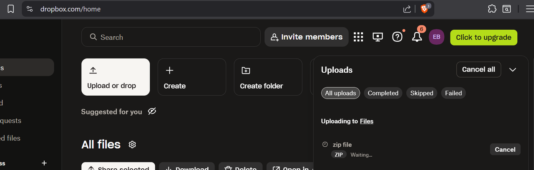Screen dimensions: 534x170
Task: Focus the Dropbox Search field
Action: pyautogui.click(x=171, y=37)
